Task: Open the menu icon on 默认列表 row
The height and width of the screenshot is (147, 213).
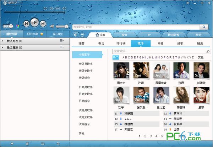Action: pos(62,41)
